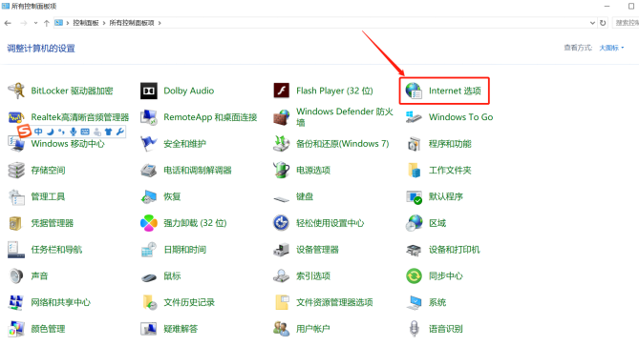Open 电话和调制解调器 icon
Image resolution: width=639 pixels, height=346 pixels.
tap(149, 170)
